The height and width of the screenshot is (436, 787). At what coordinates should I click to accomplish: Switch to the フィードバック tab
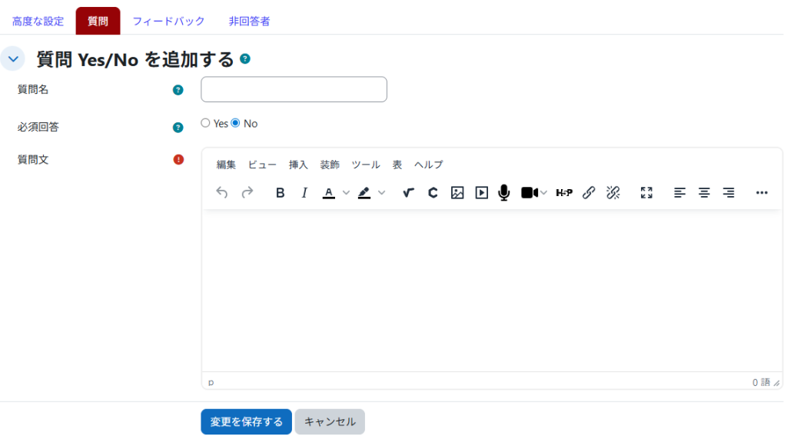point(168,22)
